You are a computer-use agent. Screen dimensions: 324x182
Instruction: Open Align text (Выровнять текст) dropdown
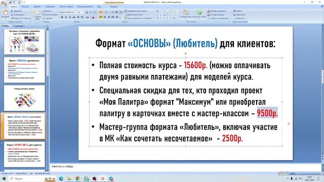tap(135, 15)
